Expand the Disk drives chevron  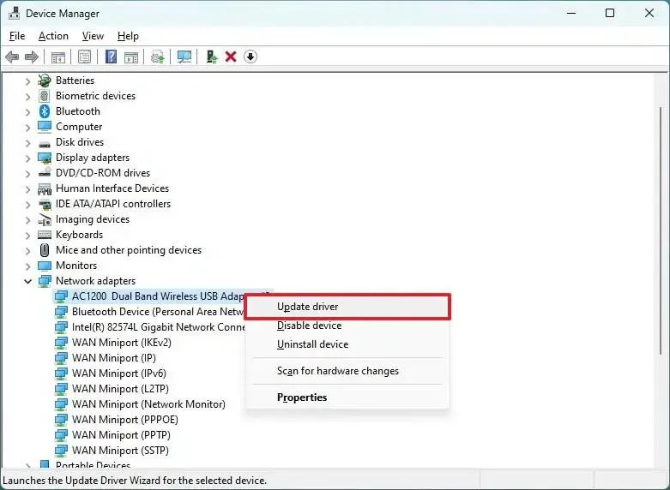click(x=27, y=142)
